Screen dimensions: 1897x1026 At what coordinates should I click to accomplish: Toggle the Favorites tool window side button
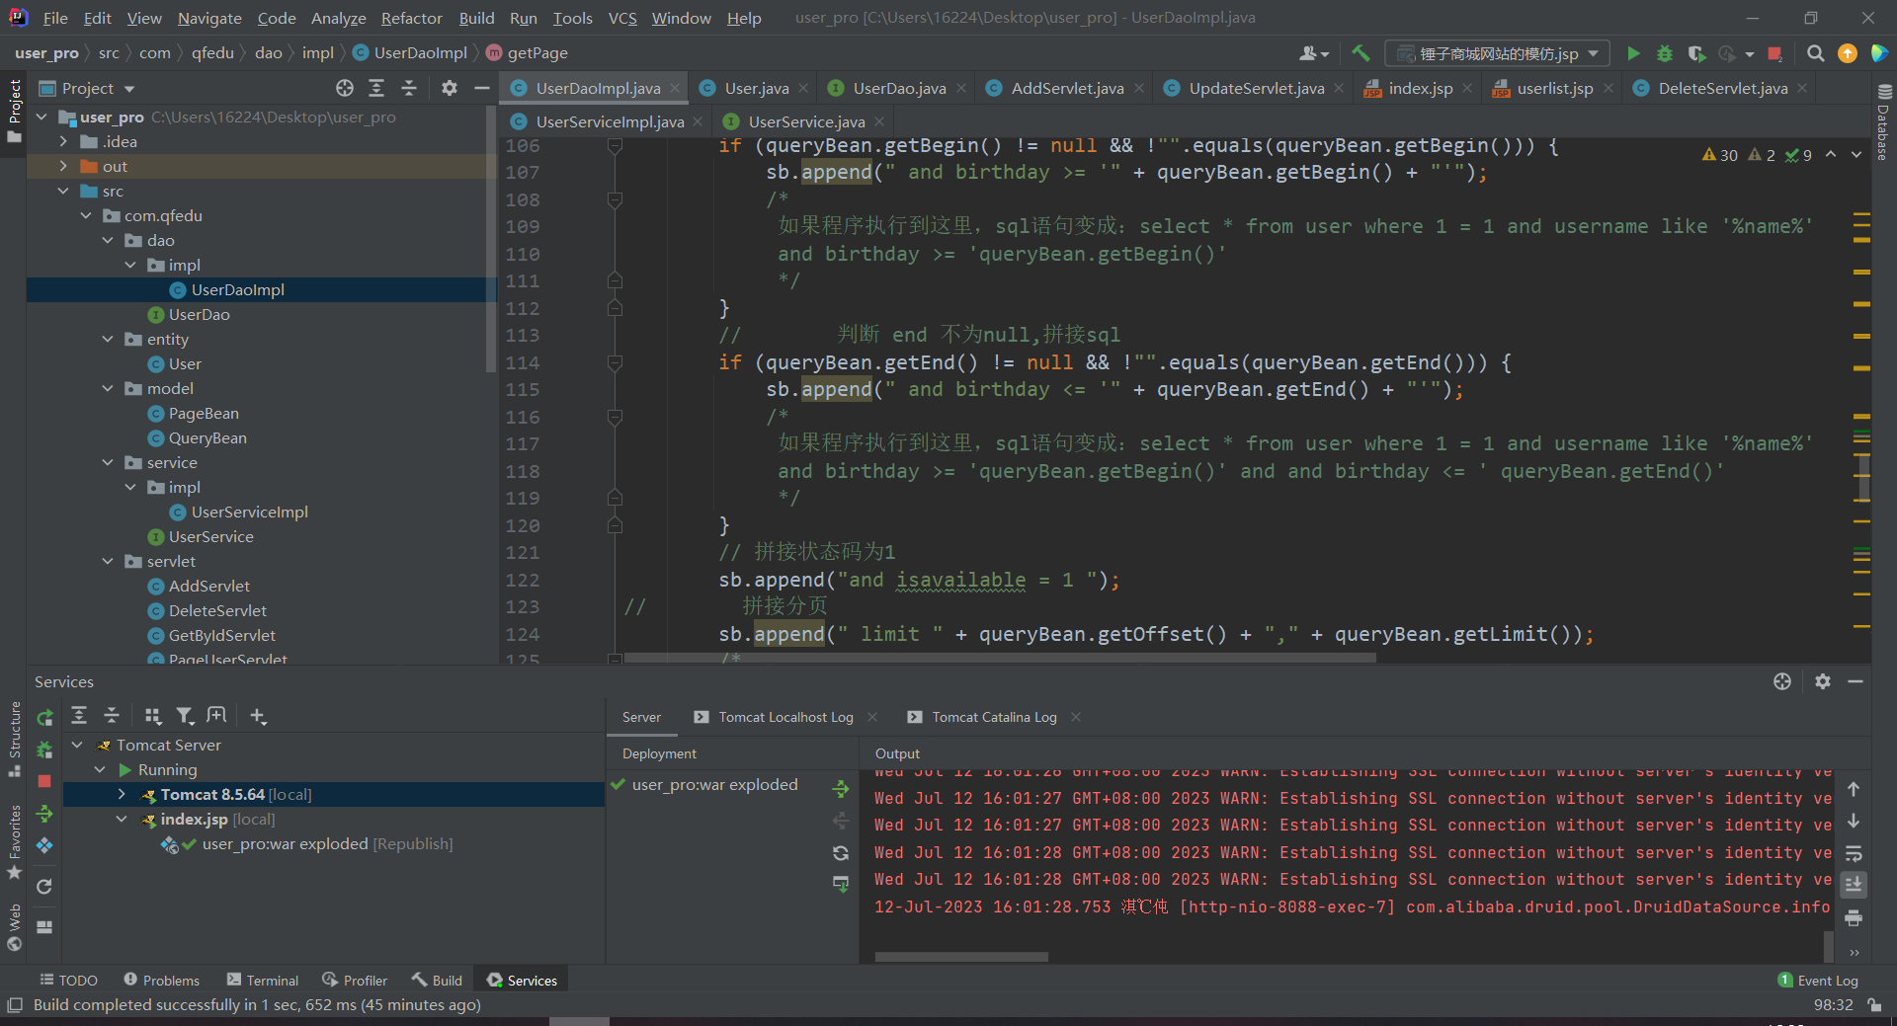[x=14, y=842]
